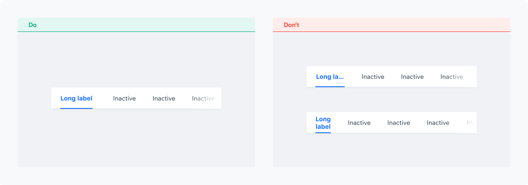Click the green "Do" header label
The height and width of the screenshot is (185, 528).
click(32, 25)
